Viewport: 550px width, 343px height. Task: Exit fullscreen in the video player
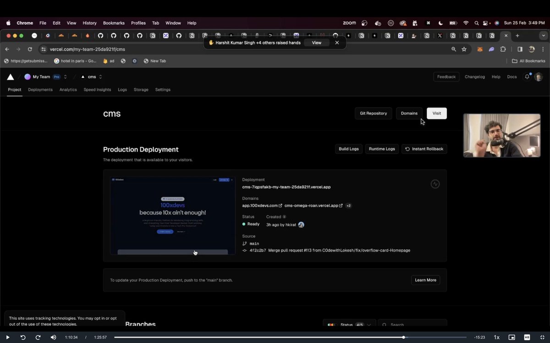pos(542,337)
